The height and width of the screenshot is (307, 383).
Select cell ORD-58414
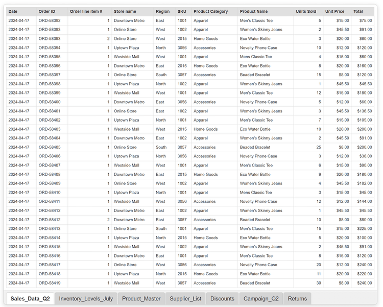(52, 238)
